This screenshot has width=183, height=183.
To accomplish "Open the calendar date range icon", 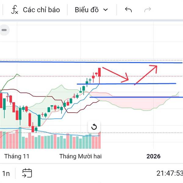I will click(27, 173).
